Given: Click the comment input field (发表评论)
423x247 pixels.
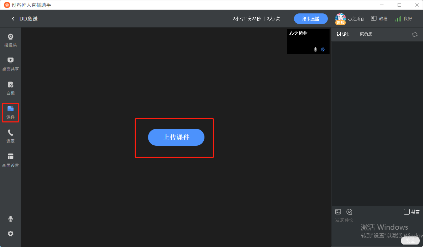Looking at the screenshot, I should (x=377, y=226).
